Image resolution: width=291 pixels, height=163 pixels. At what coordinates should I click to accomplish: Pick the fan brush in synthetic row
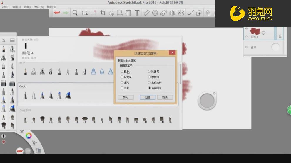[x=85, y=120]
